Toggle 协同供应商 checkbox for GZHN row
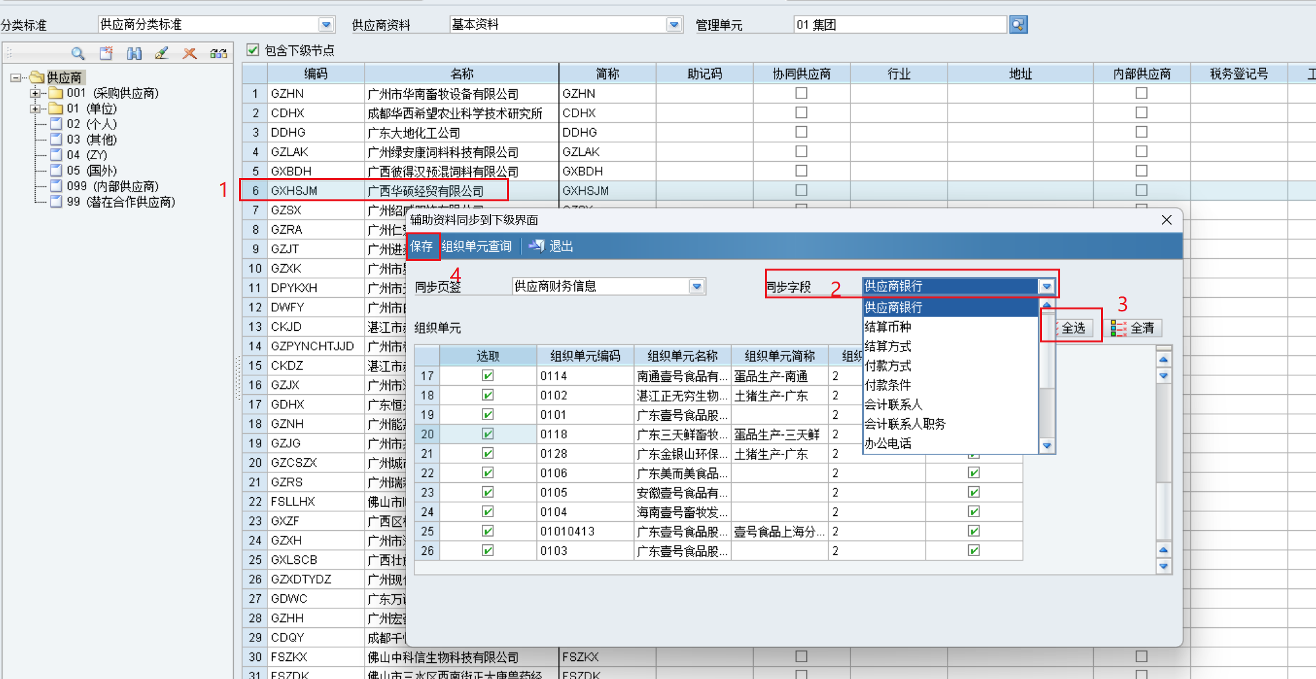Screen dimensions: 1316x679 click(801, 93)
